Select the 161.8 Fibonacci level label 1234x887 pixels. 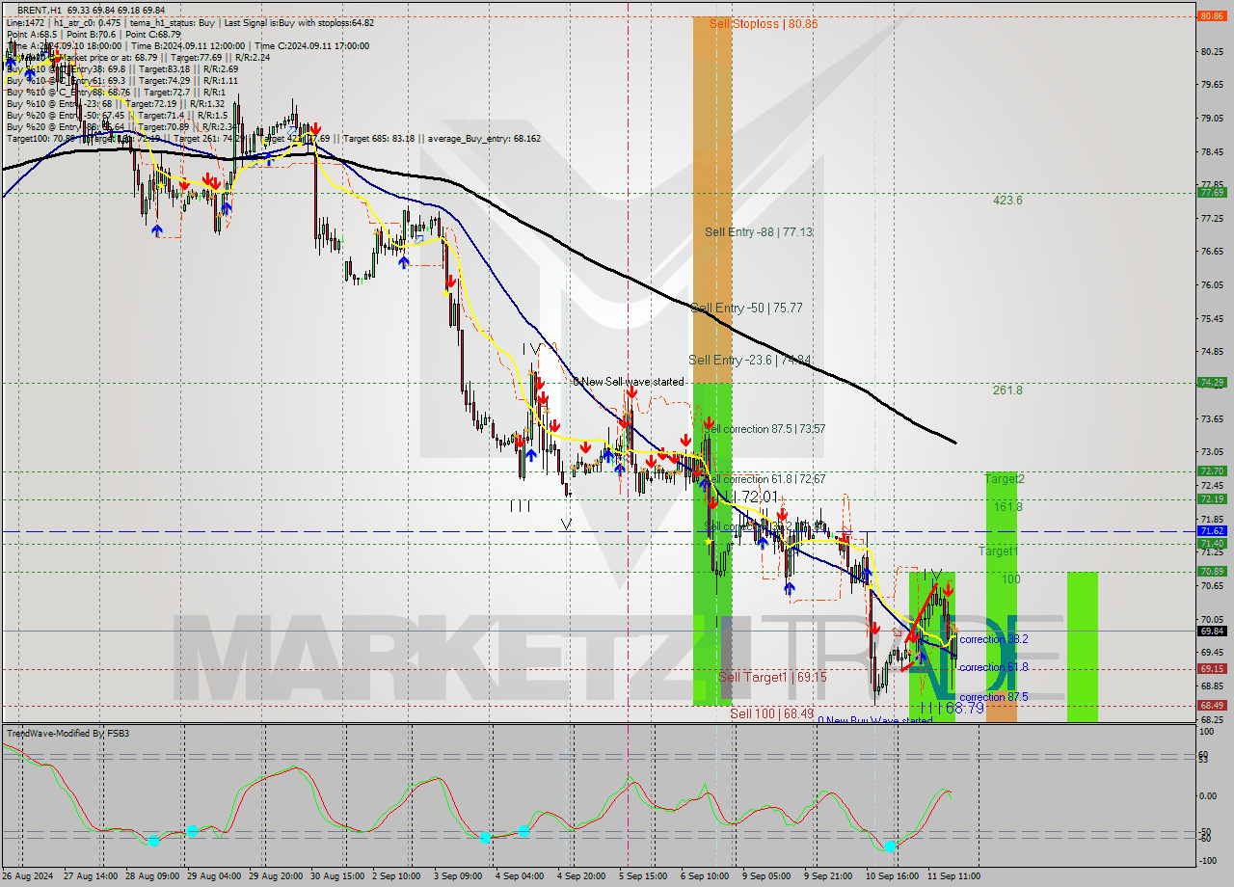point(1007,506)
